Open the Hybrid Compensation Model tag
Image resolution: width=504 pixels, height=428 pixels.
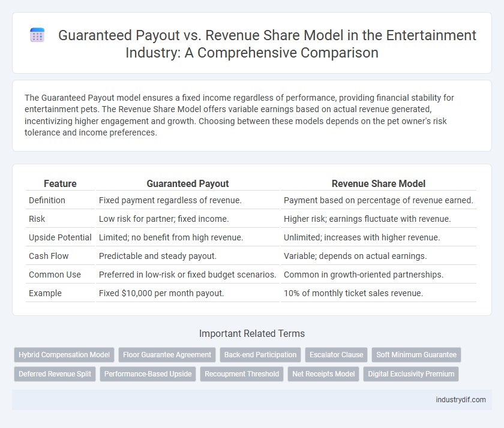[64, 355]
